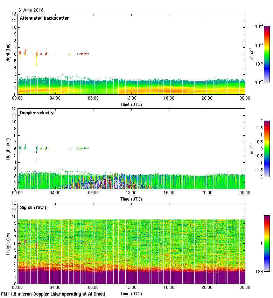The image size is (273, 298).
Task: Click 12:00 tick on Attenuated backscatter time axis
Action: pyautogui.click(x=131, y=99)
